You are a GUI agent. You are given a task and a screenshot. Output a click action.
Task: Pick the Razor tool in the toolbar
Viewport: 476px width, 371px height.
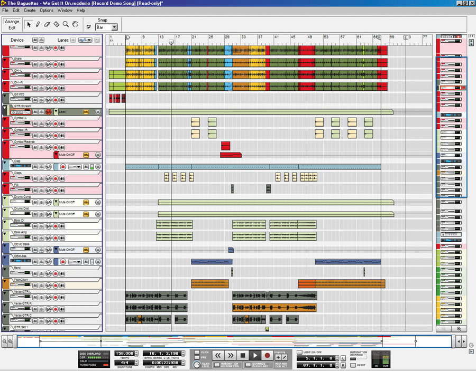(57, 24)
